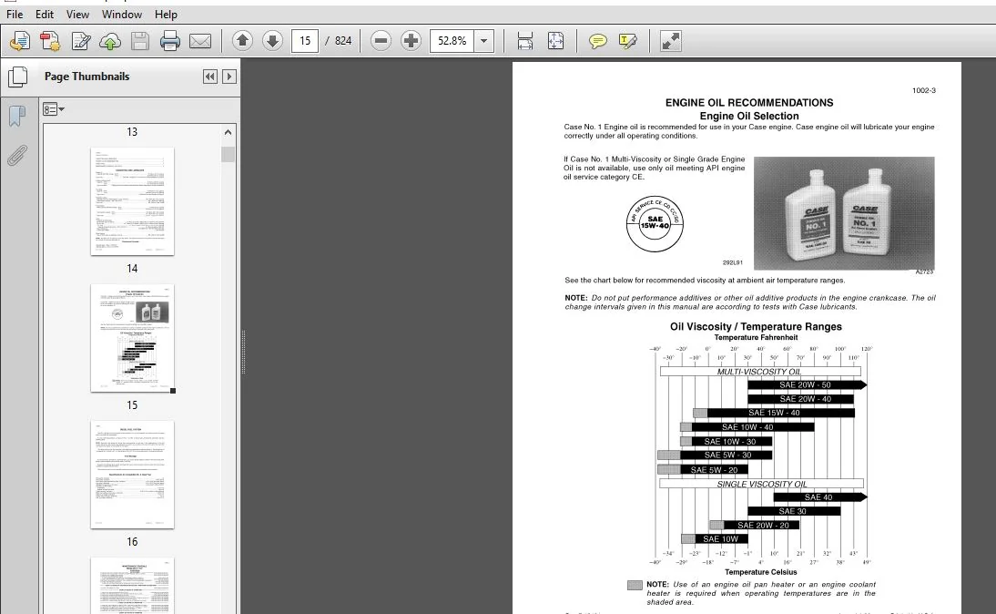Click the 'Engine Oil Selection' subheading
The height and width of the screenshot is (614, 996).
coord(749,116)
